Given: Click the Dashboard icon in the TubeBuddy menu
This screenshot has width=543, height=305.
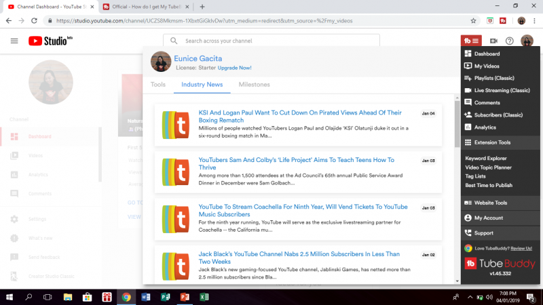Looking at the screenshot, I should [x=468, y=54].
